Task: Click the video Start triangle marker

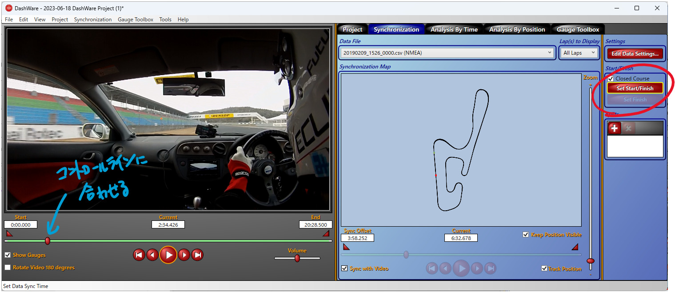Action: [9, 233]
